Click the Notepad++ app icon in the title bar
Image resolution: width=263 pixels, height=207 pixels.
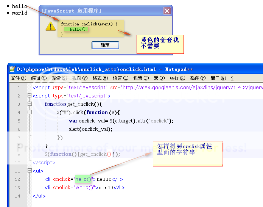tap(12, 69)
